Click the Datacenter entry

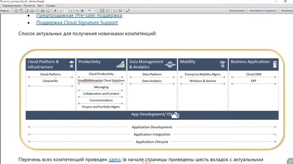point(50,81)
